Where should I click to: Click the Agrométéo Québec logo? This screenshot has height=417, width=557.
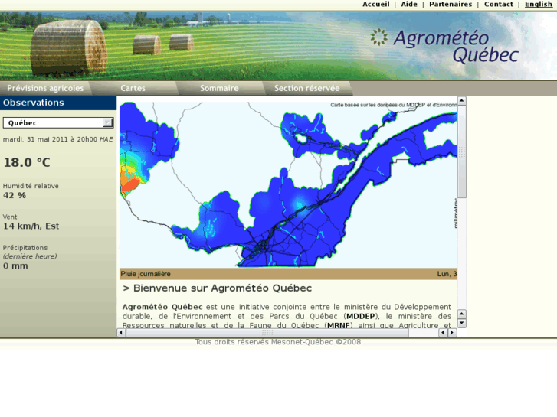(x=444, y=46)
